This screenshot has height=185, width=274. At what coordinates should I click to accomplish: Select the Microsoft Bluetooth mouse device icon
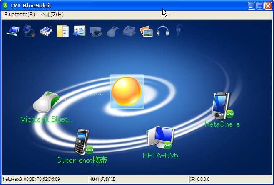click(46, 102)
